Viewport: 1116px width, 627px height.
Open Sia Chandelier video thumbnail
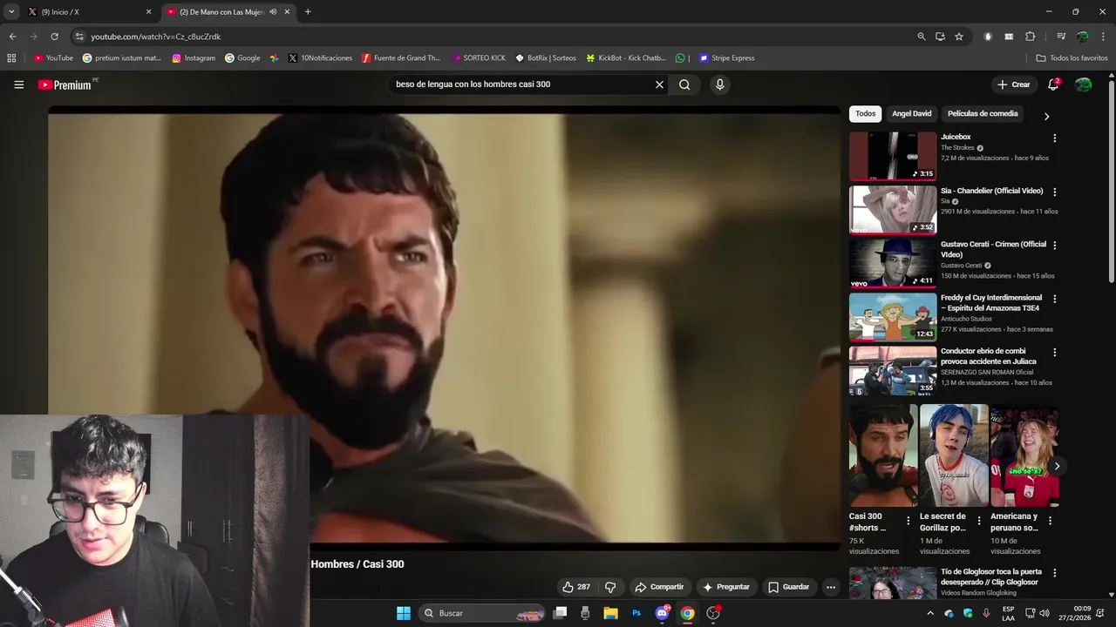tap(893, 210)
